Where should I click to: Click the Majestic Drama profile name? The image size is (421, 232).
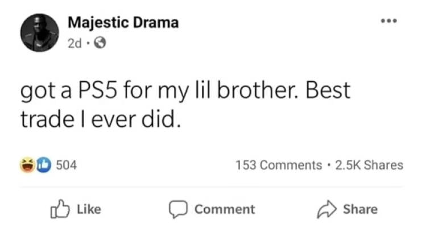(x=123, y=23)
